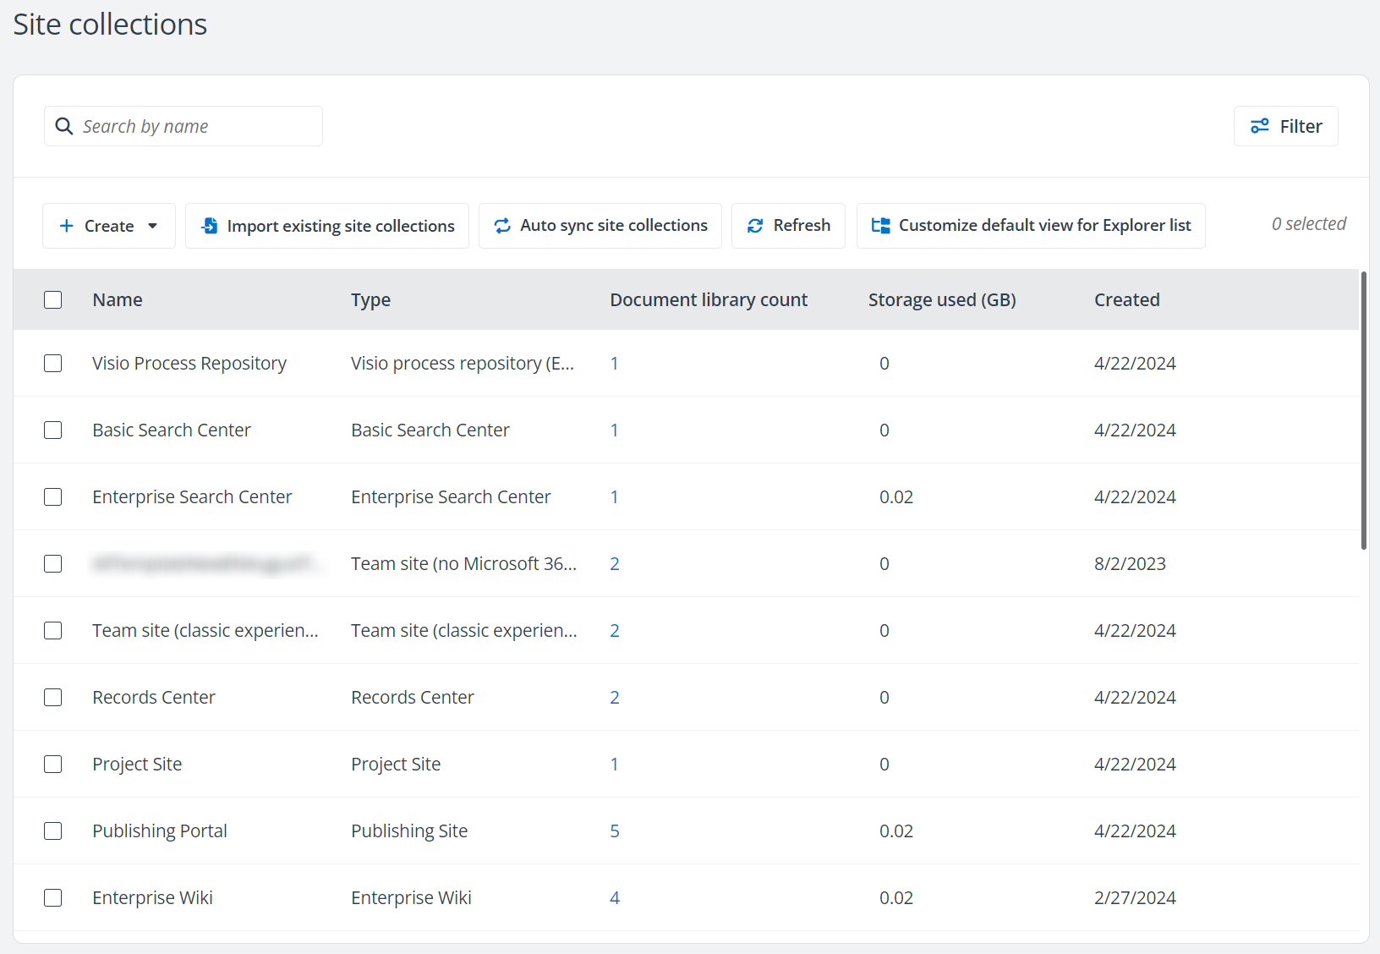Check the Records Center row checkbox

pyautogui.click(x=52, y=697)
